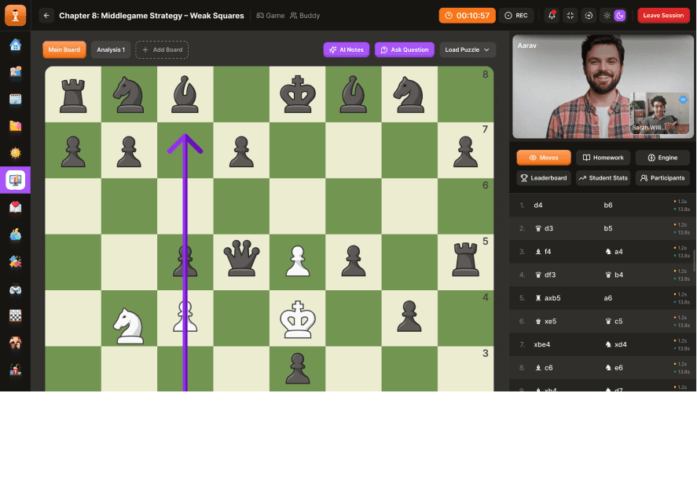Viewport: 697px width, 495px height.
Task: Click the session timer 00:10:57
Action: tap(468, 16)
